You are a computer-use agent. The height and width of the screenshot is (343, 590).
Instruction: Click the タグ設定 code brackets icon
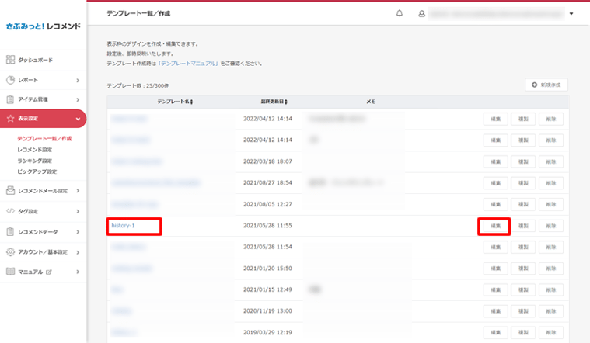point(10,211)
